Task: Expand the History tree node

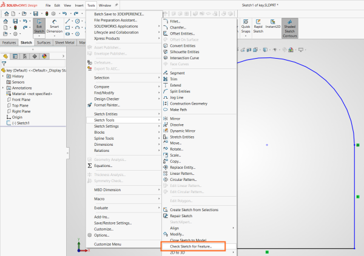Action: tap(3, 76)
